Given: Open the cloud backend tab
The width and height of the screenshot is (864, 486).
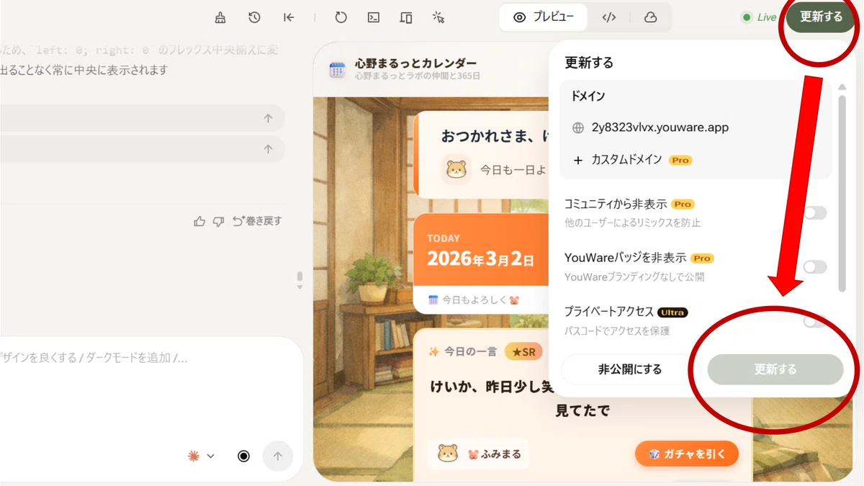Looking at the screenshot, I should coord(650,17).
